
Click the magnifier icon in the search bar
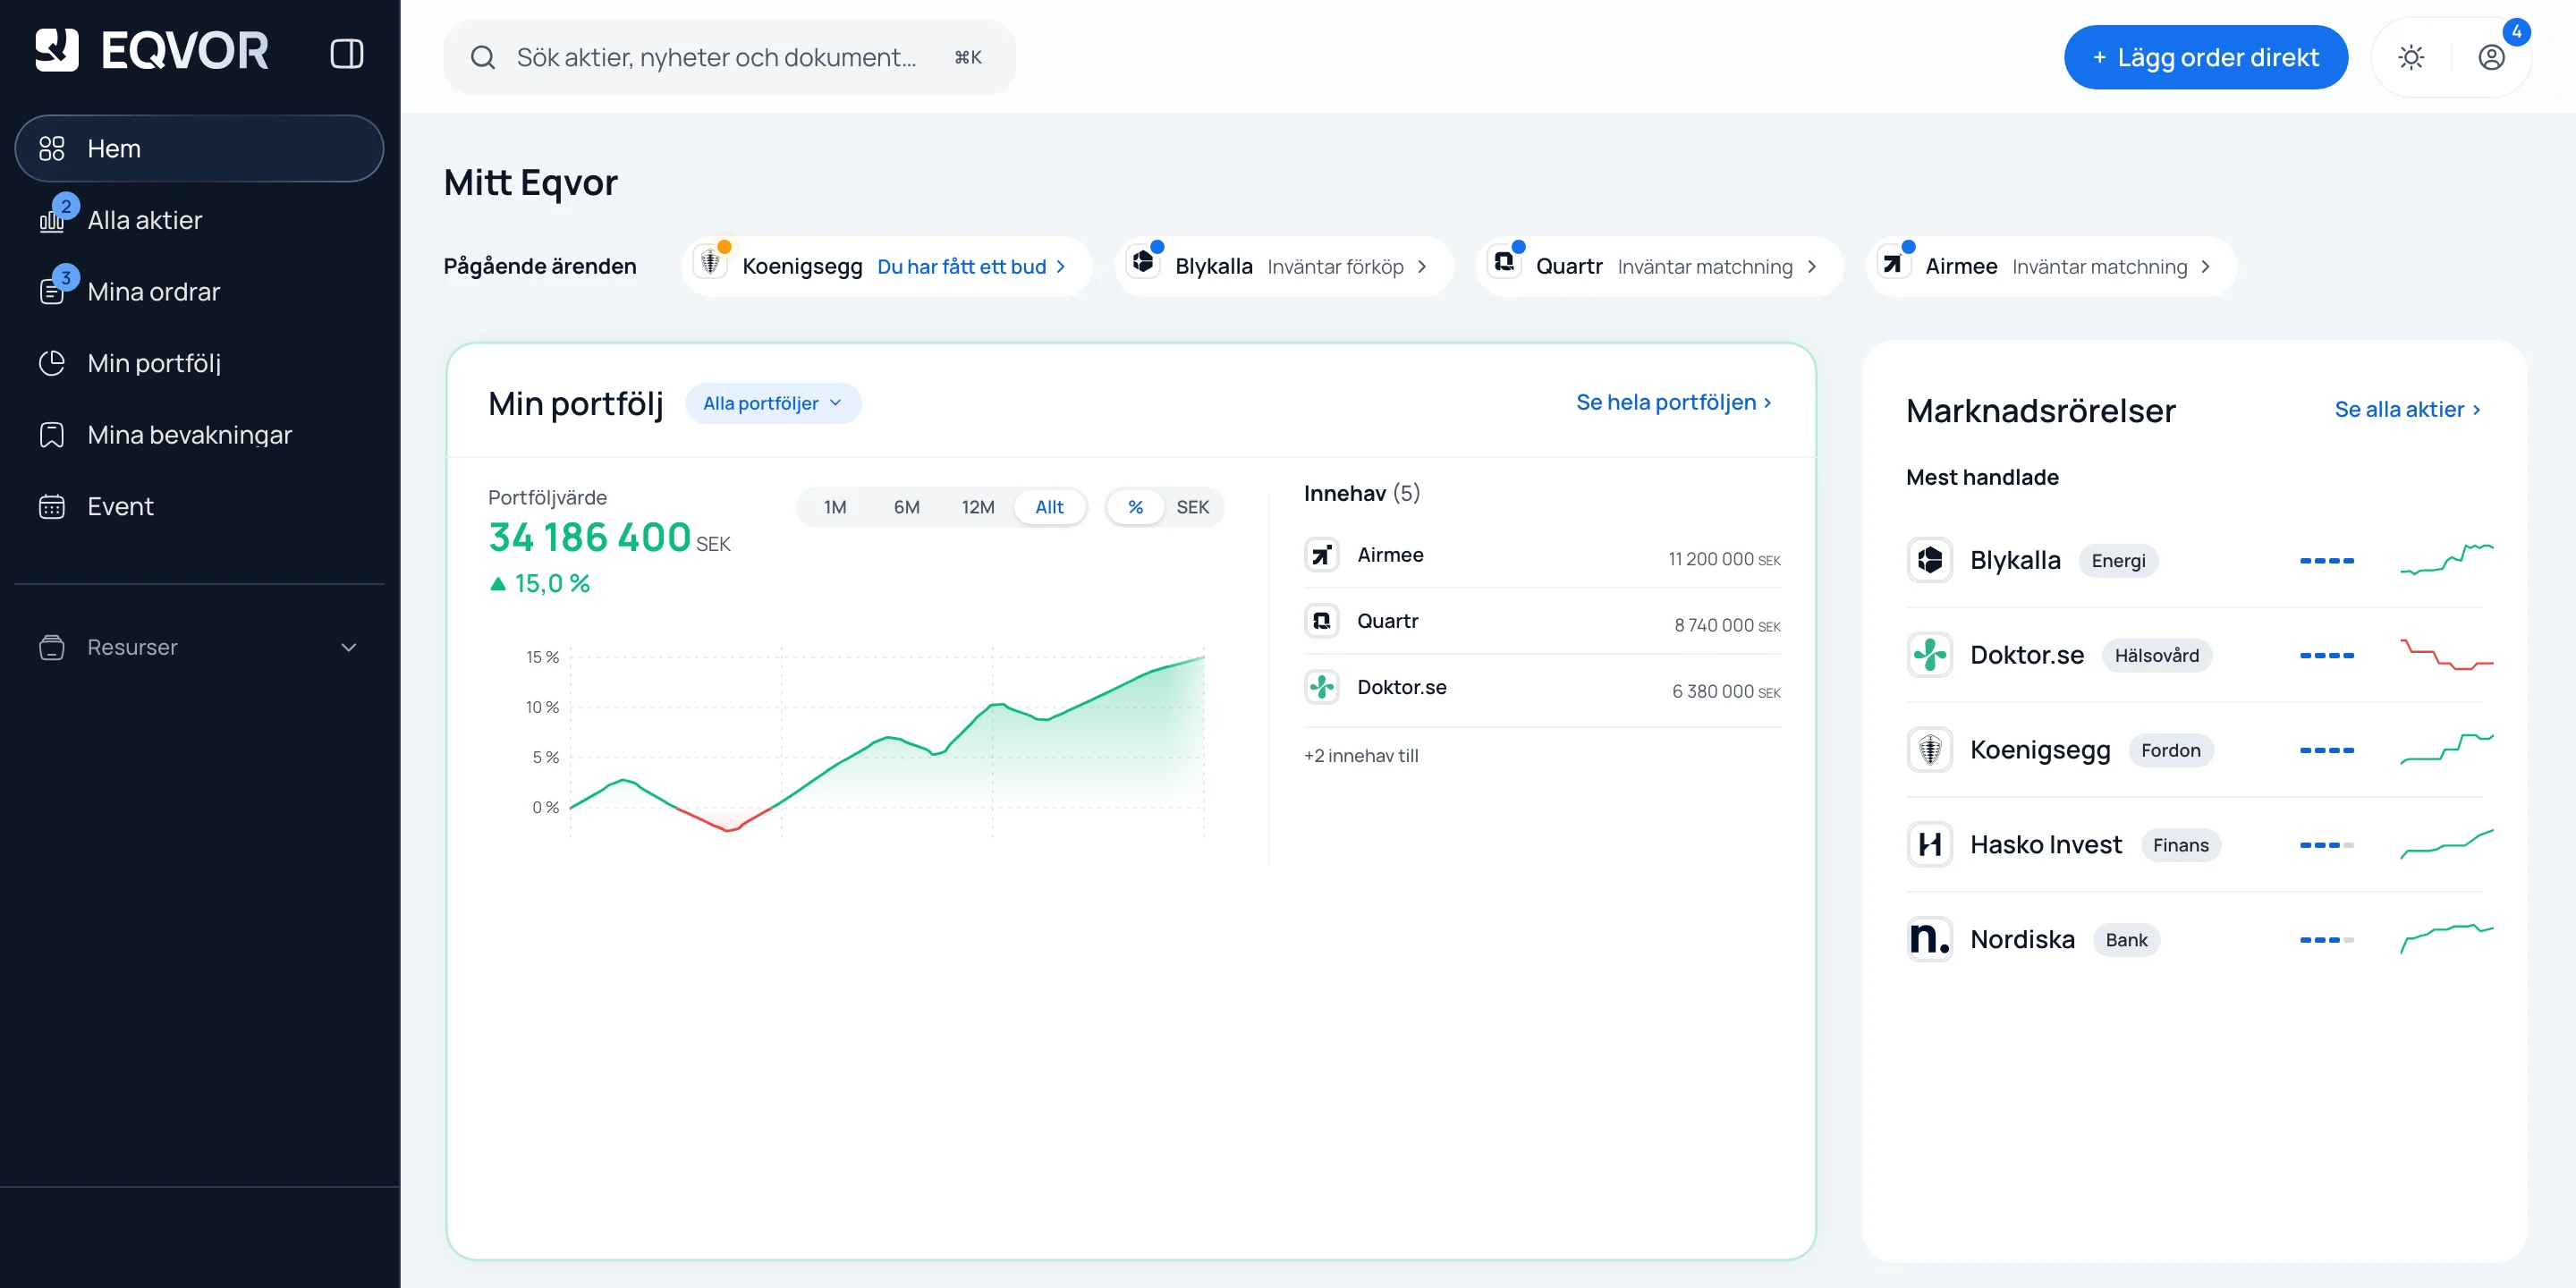point(483,57)
